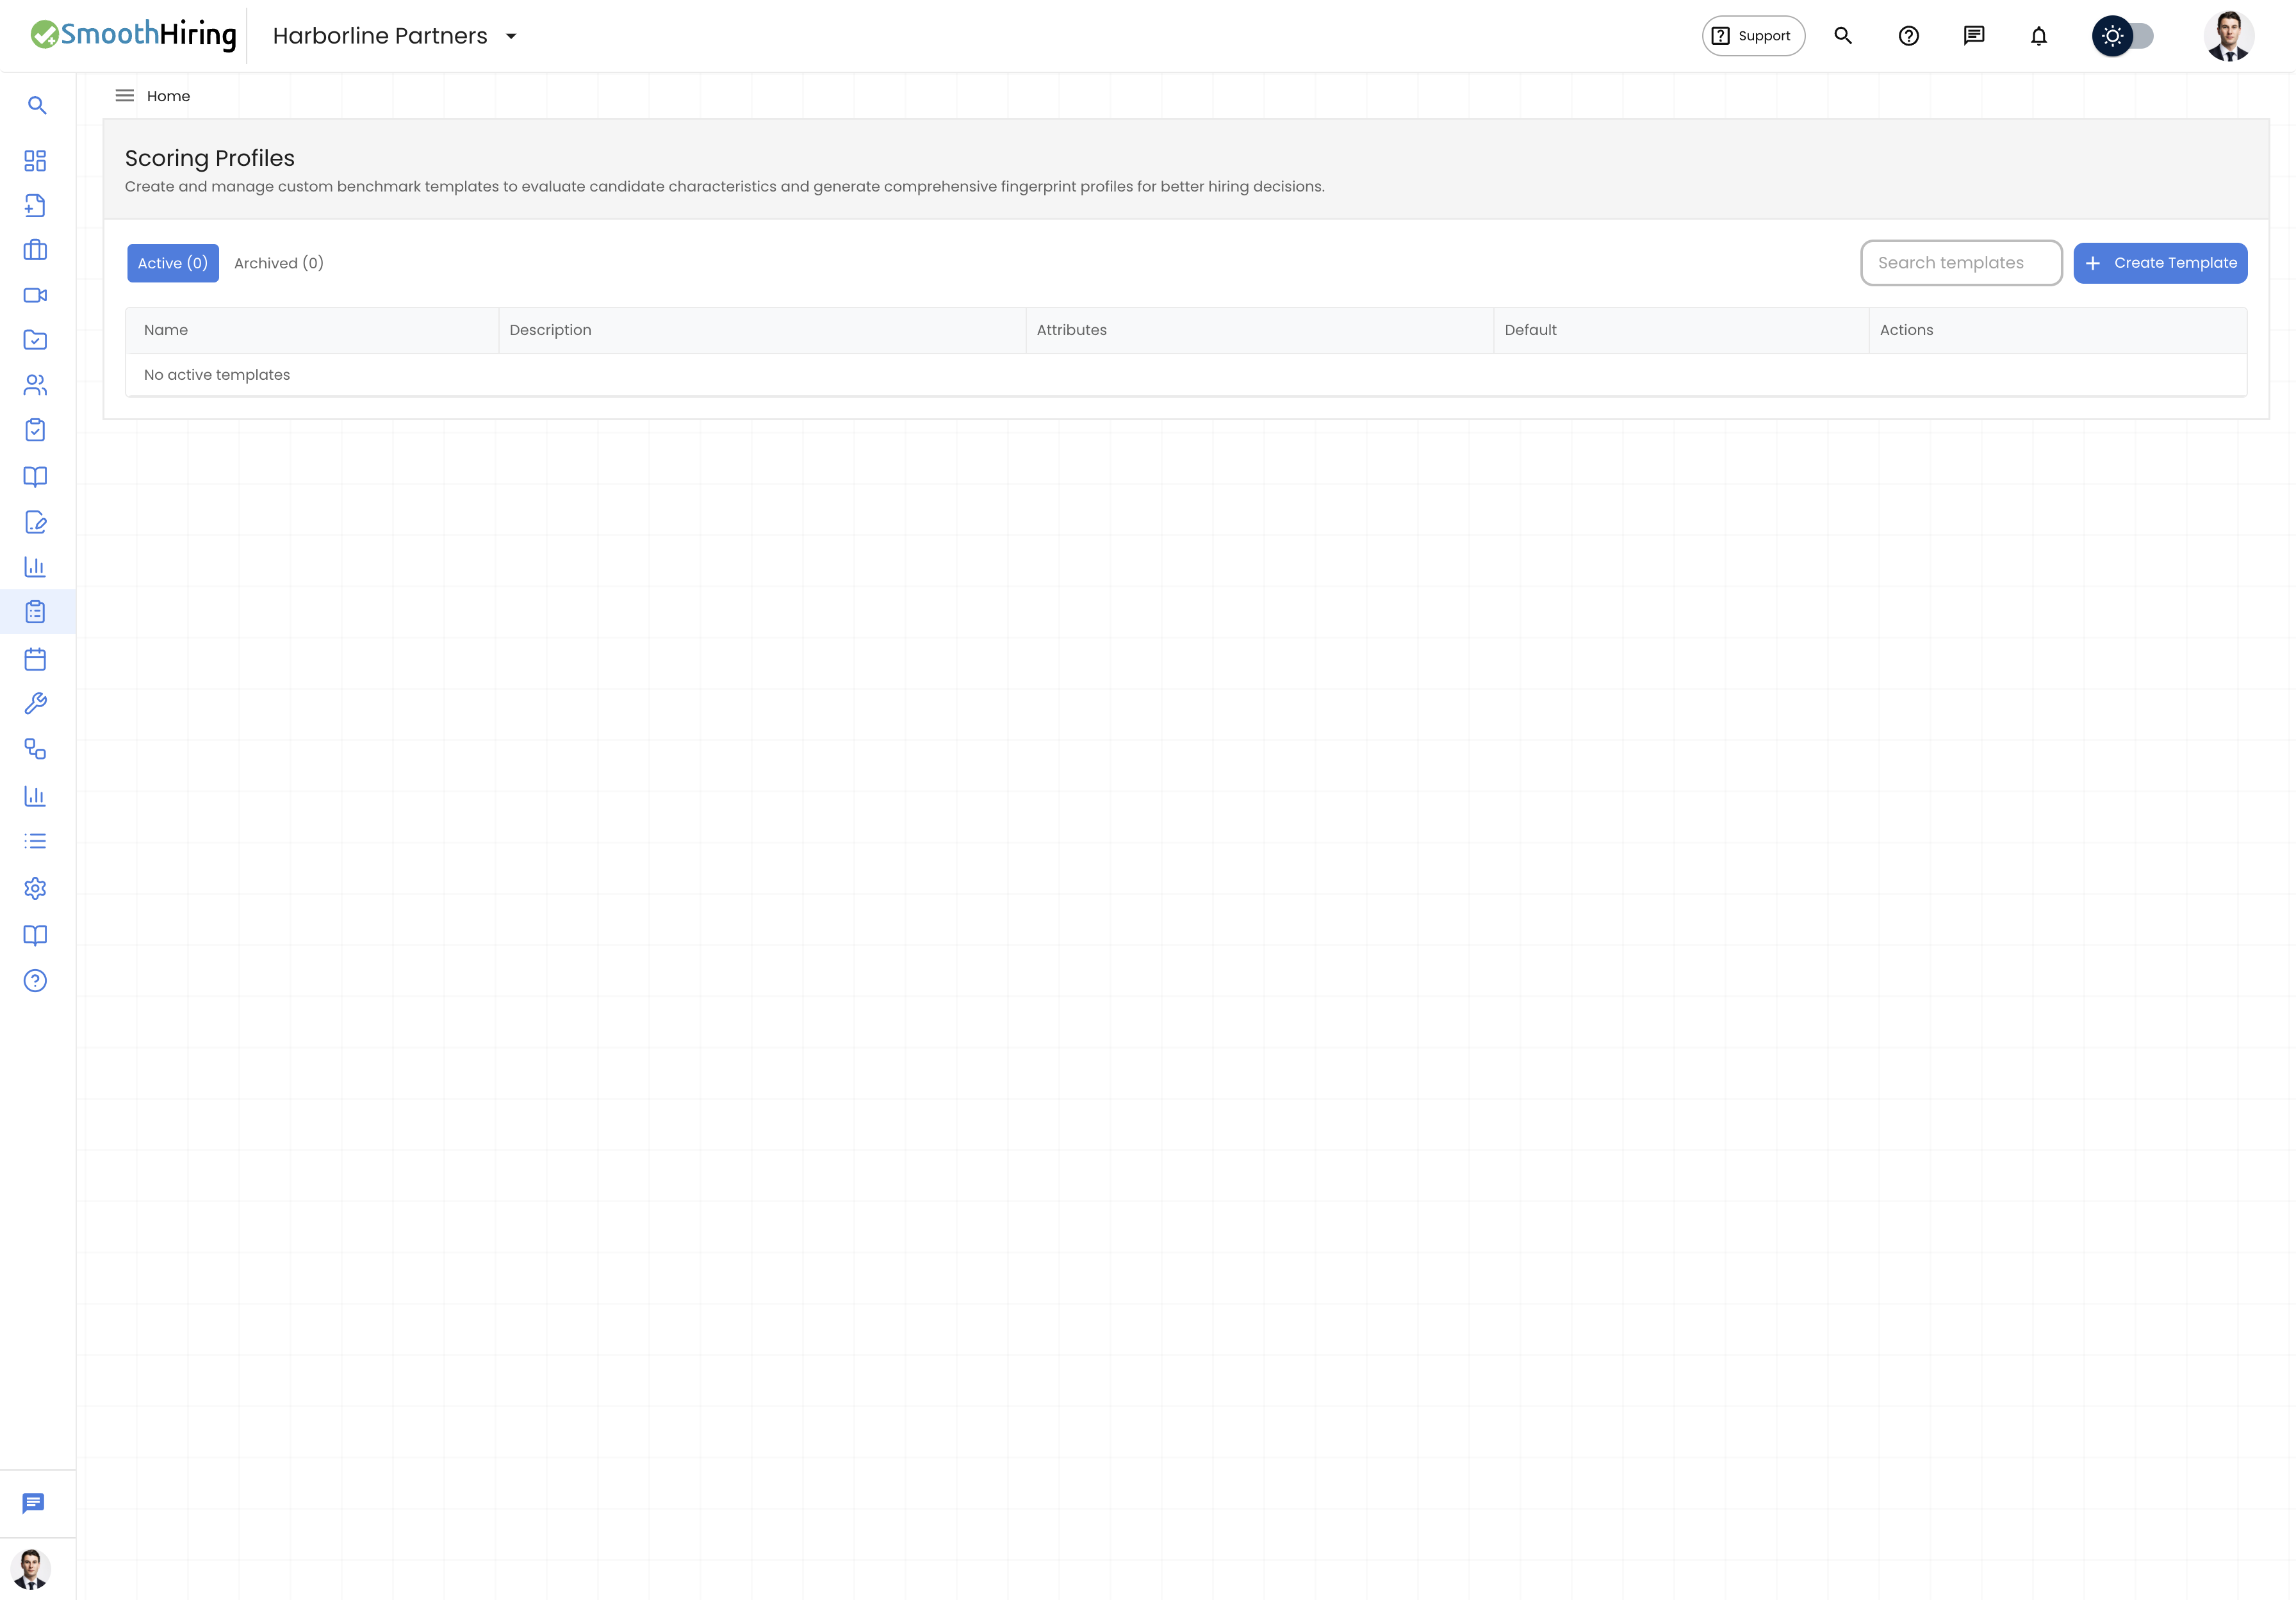Click the open book icon above help icon
The image size is (2296, 1600).
[35, 935]
